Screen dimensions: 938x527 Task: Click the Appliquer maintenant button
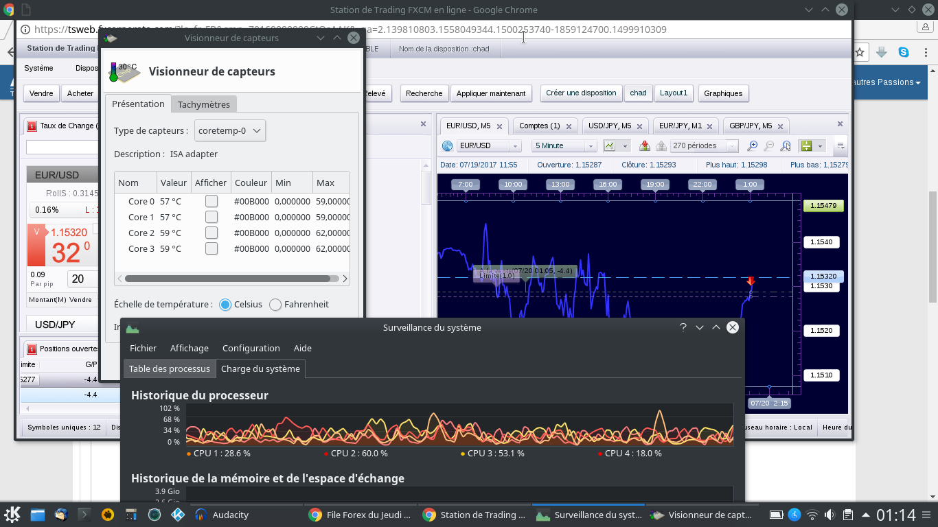point(491,93)
